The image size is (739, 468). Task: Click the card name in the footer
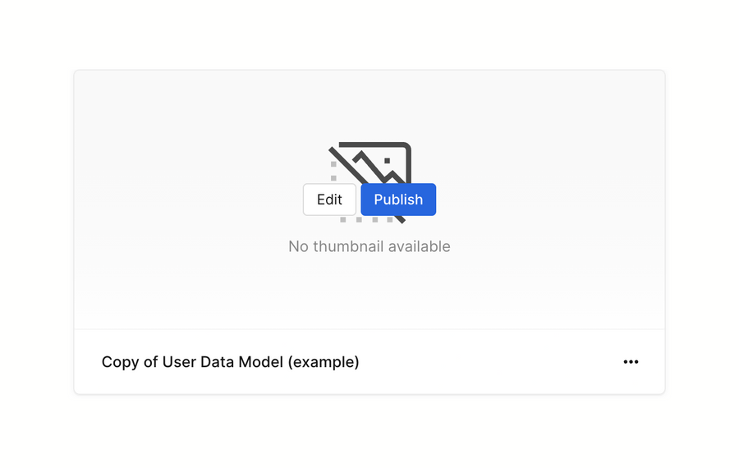click(x=230, y=362)
